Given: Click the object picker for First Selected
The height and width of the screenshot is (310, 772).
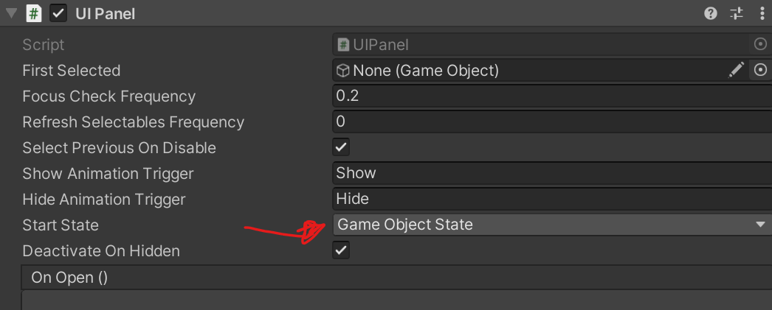Looking at the screenshot, I should (761, 71).
